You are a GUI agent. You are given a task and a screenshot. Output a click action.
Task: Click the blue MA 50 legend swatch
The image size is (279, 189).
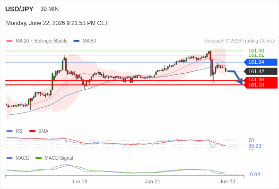[77, 41]
